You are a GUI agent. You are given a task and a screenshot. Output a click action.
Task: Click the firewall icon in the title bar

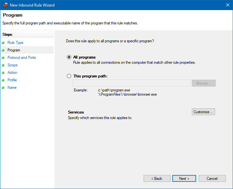point(5,5)
